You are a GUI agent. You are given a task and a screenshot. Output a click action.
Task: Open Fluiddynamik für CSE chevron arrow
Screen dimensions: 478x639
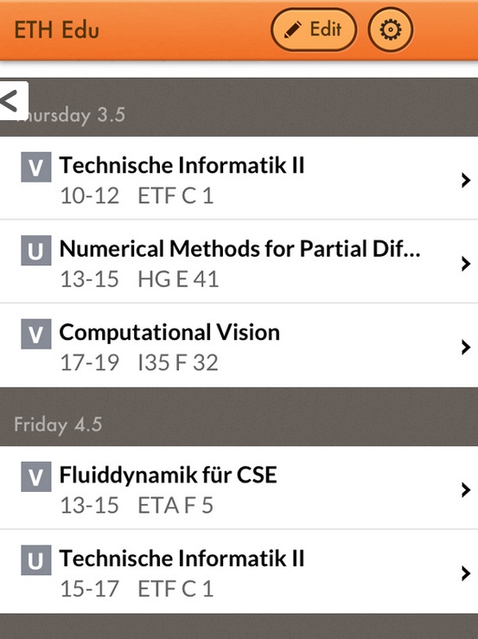(466, 489)
